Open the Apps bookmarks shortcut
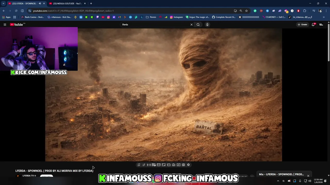Screen dimensions: 330x185 tap(6, 17)
